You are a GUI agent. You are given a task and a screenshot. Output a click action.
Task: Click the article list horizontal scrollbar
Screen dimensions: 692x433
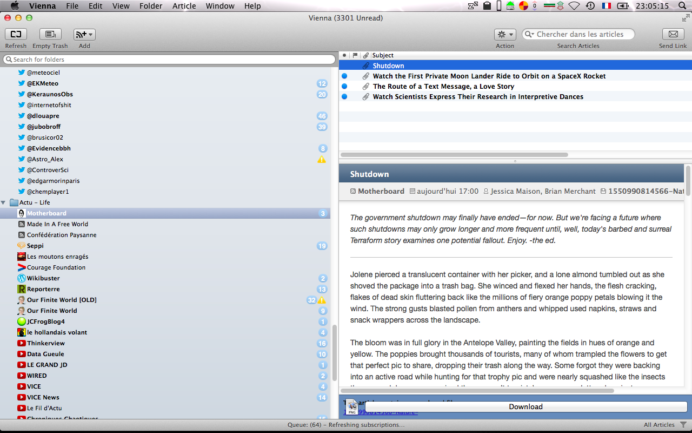(454, 155)
